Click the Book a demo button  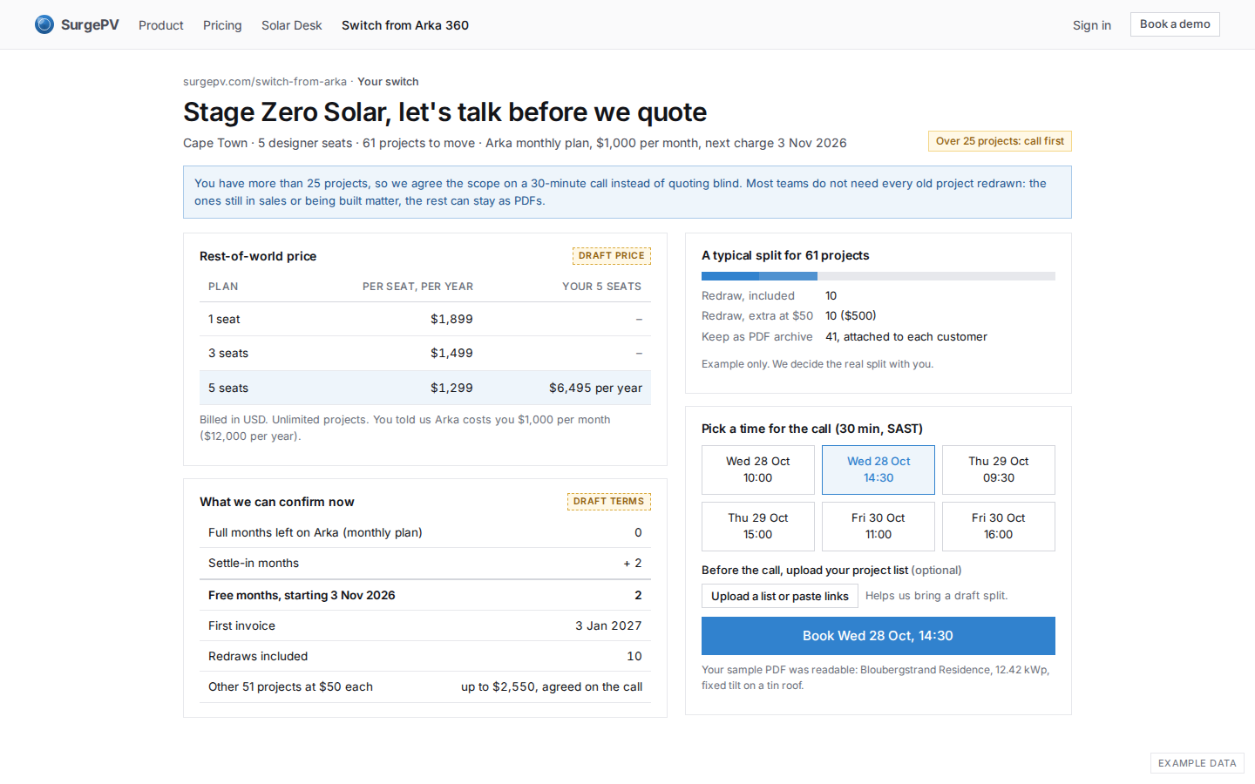(x=1175, y=24)
